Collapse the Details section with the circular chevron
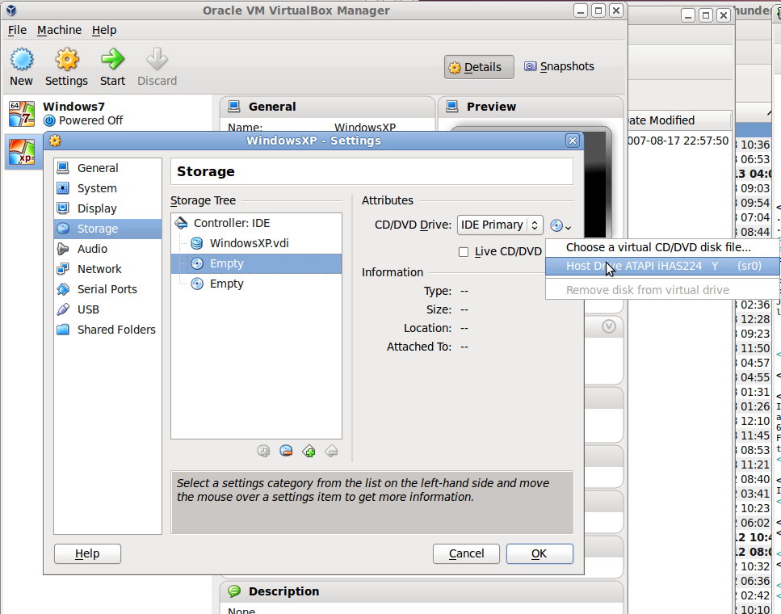 (x=609, y=326)
